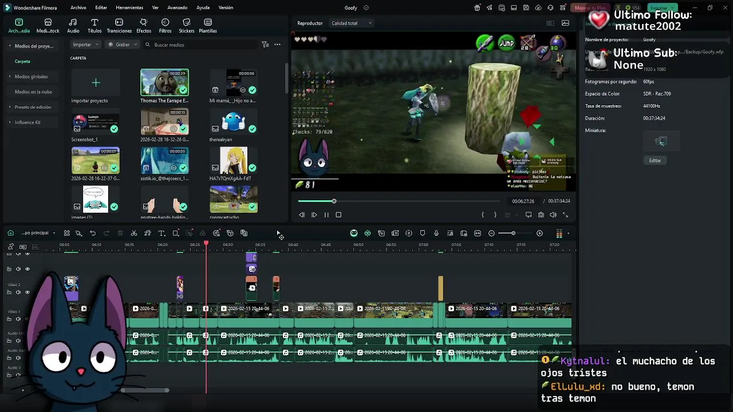Click the crop tool in timeline toolbar
Image resolution: width=733 pixels, height=412 pixels.
coord(176,233)
